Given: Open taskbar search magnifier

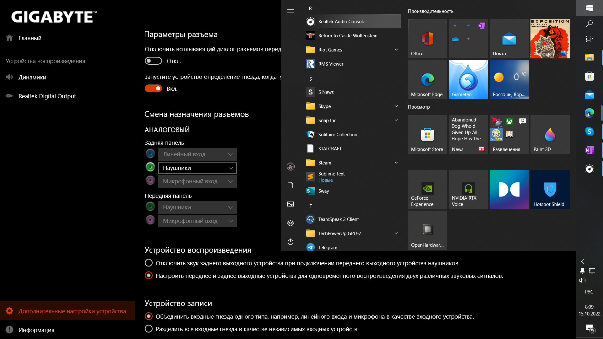Looking at the screenshot, I should [x=589, y=23].
